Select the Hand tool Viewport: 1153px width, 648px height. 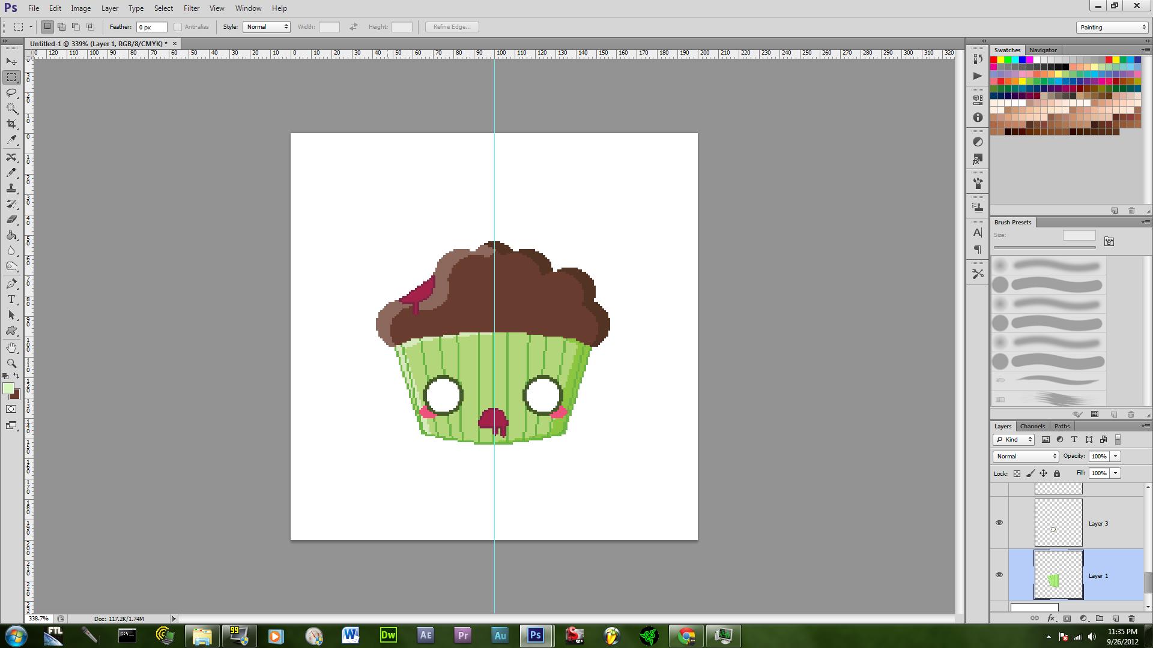(11, 348)
